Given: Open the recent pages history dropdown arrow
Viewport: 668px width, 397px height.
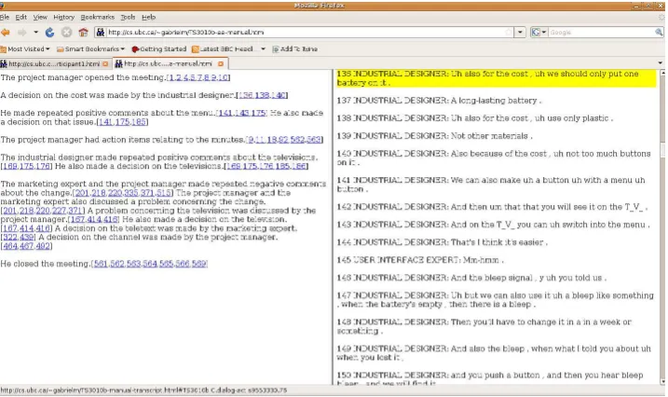Looking at the screenshot, I should 35,33.
